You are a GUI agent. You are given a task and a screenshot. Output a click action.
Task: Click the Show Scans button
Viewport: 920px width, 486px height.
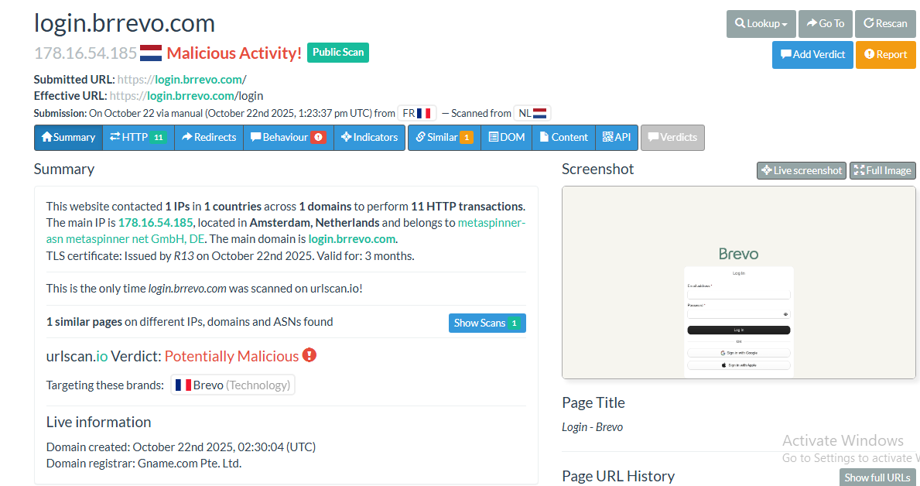tap(487, 323)
